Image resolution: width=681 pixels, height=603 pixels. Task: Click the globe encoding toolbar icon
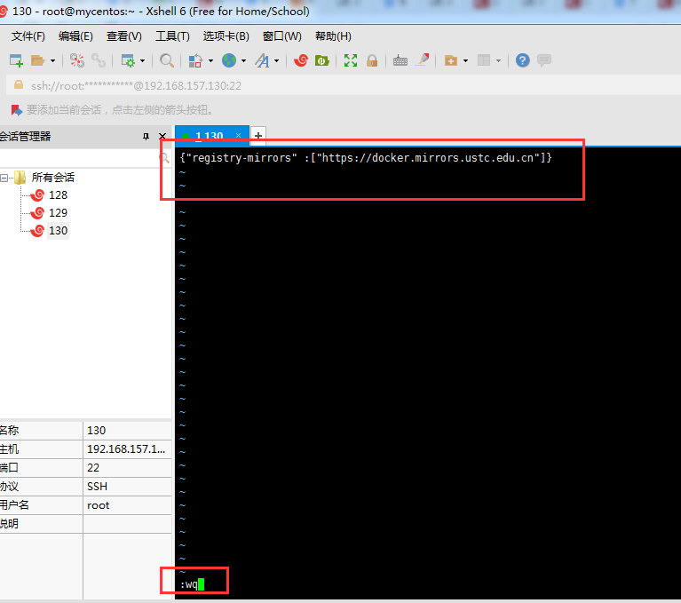(x=229, y=60)
